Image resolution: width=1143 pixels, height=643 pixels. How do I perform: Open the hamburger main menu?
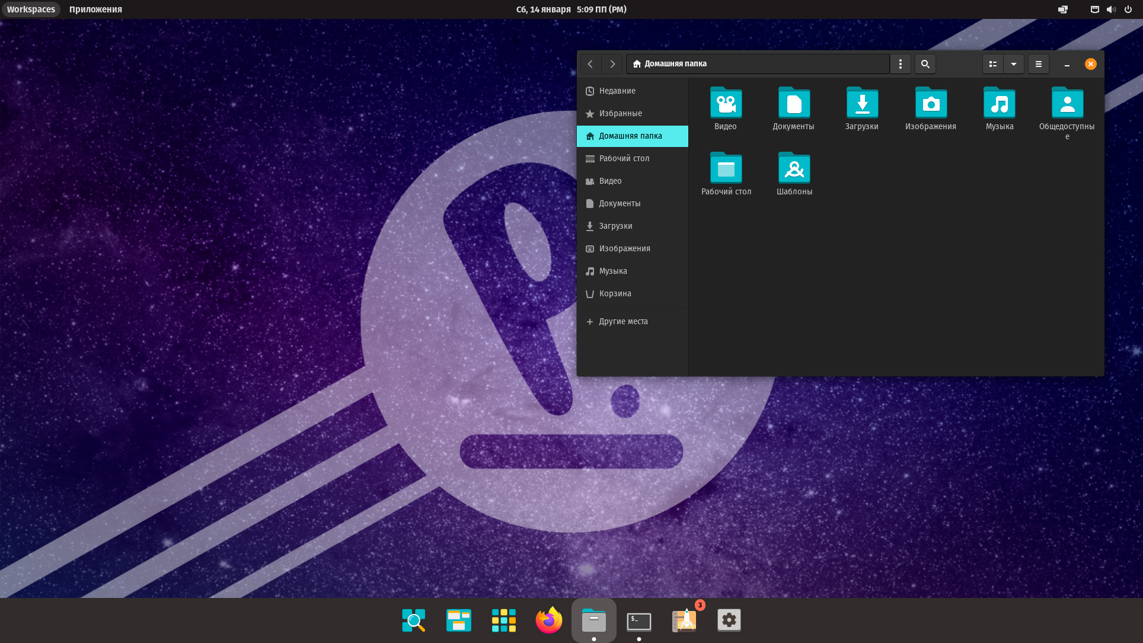pos(1039,64)
